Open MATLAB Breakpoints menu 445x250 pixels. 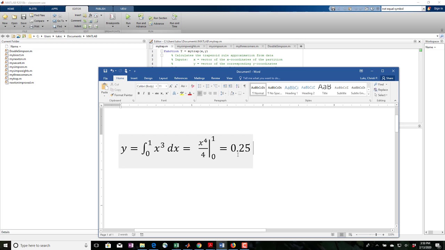tap(113, 21)
